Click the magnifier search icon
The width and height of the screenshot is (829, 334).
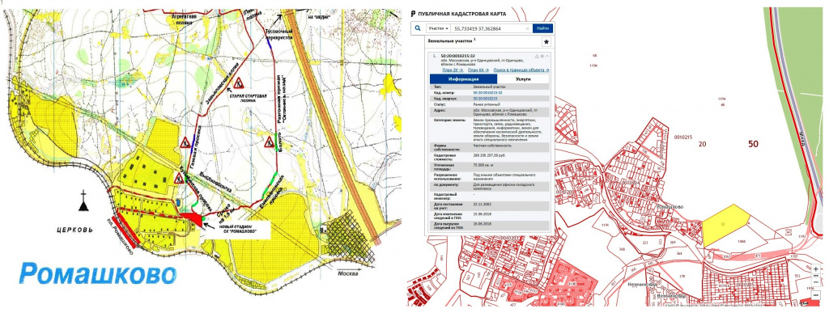point(417,27)
